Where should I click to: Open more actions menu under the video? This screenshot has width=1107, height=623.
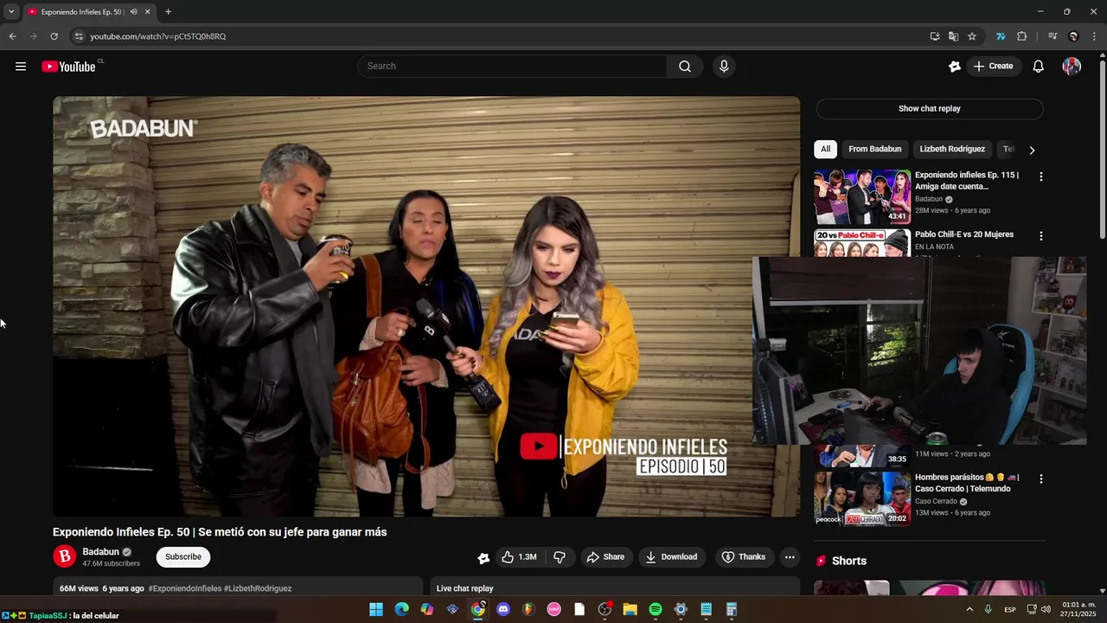(x=790, y=557)
